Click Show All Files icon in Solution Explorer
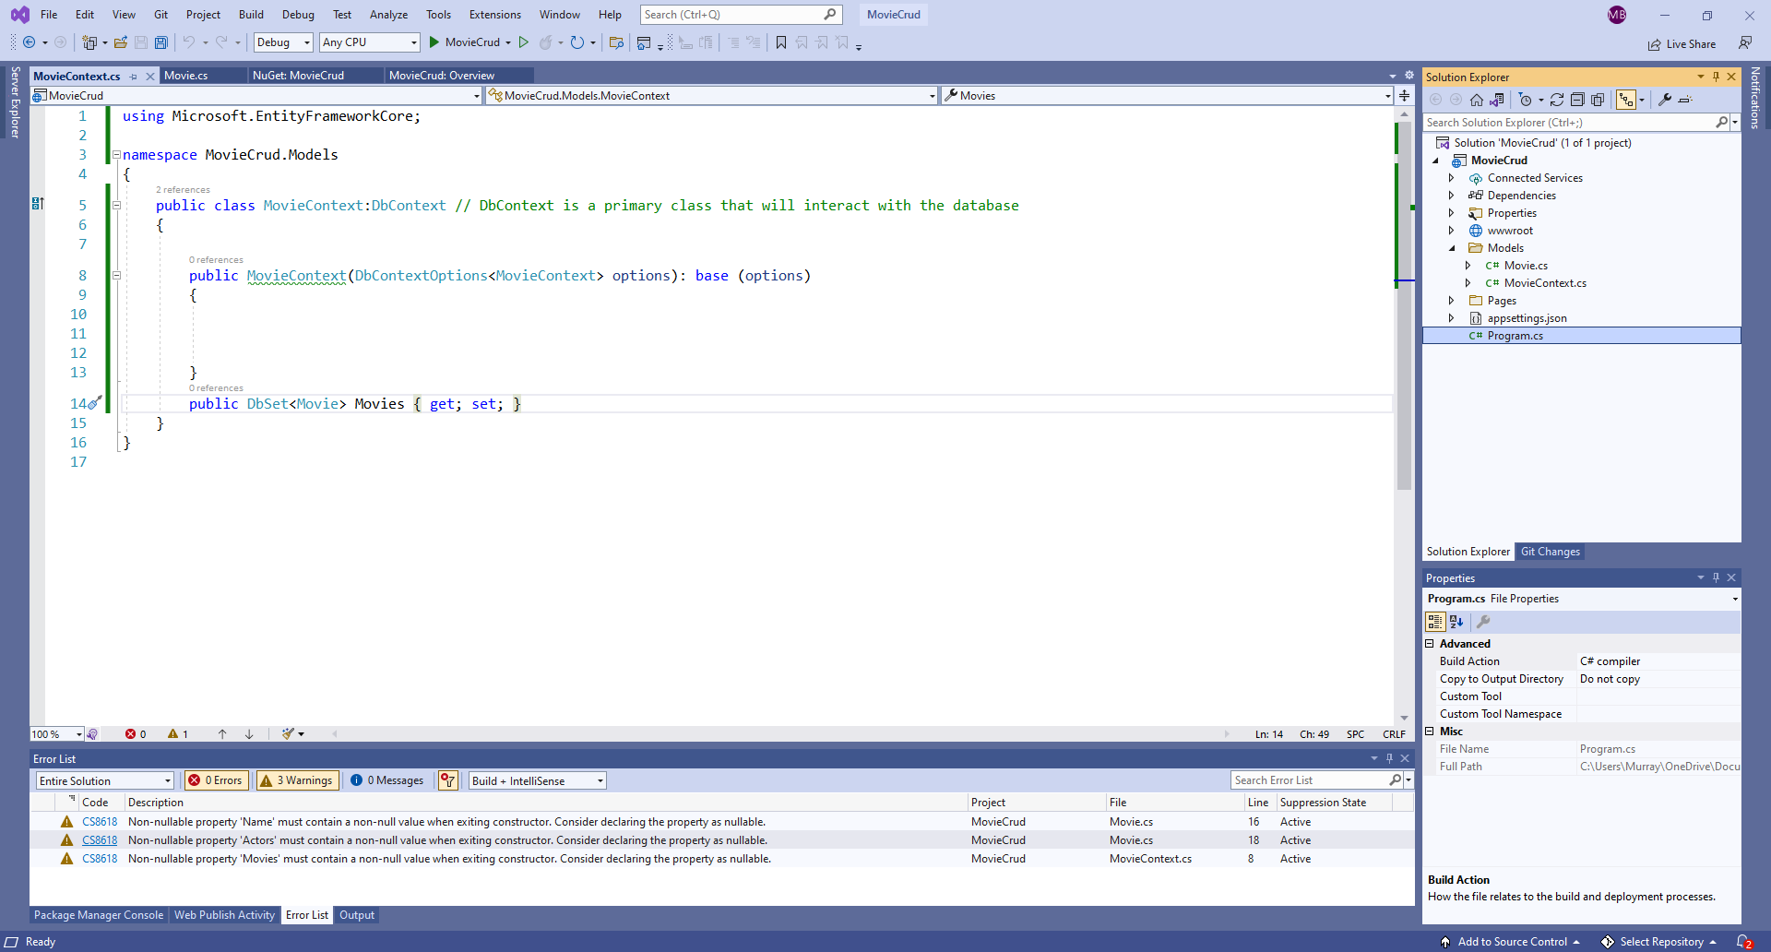The height and width of the screenshot is (952, 1771). coord(1598,100)
